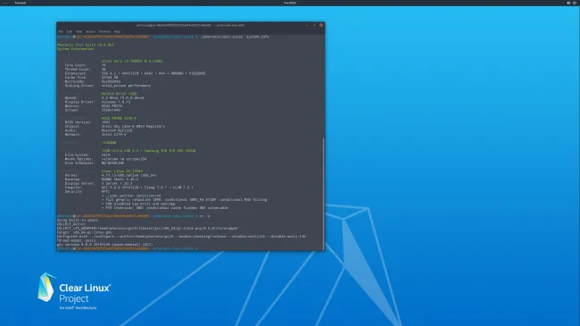Click the 'Mount Options' relatime row
This screenshot has width=580, height=326.
click(x=105, y=159)
